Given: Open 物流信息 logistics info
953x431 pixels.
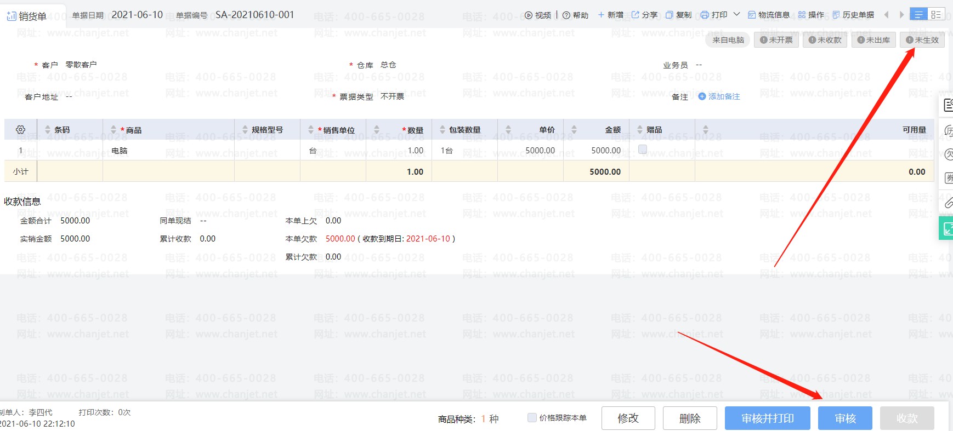Looking at the screenshot, I should pos(769,15).
